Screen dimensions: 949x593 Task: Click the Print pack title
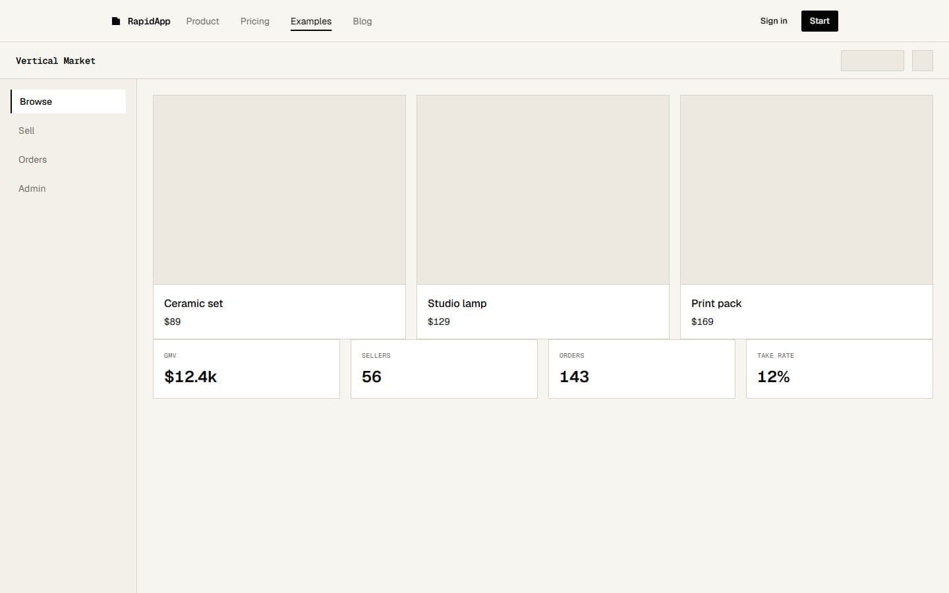pyautogui.click(x=716, y=303)
